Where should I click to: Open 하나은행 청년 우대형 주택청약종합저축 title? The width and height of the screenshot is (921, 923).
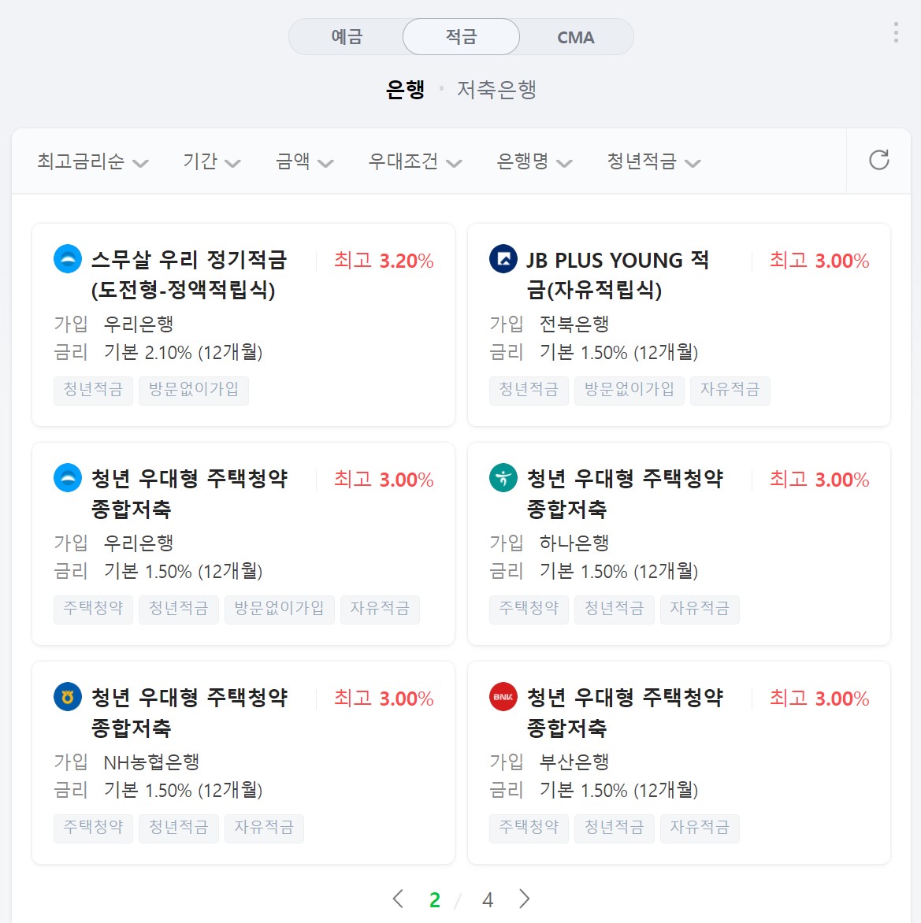pyautogui.click(x=625, y=493)
